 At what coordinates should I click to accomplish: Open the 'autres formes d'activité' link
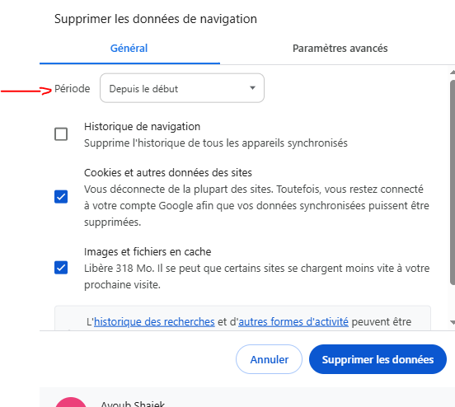point(293,321)
